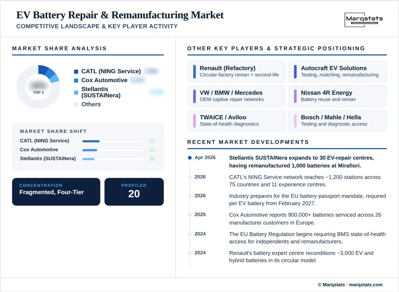Open the Nissan 4R Energy card
The width and height of the screenshot is (399, 292).
point(337,96)
